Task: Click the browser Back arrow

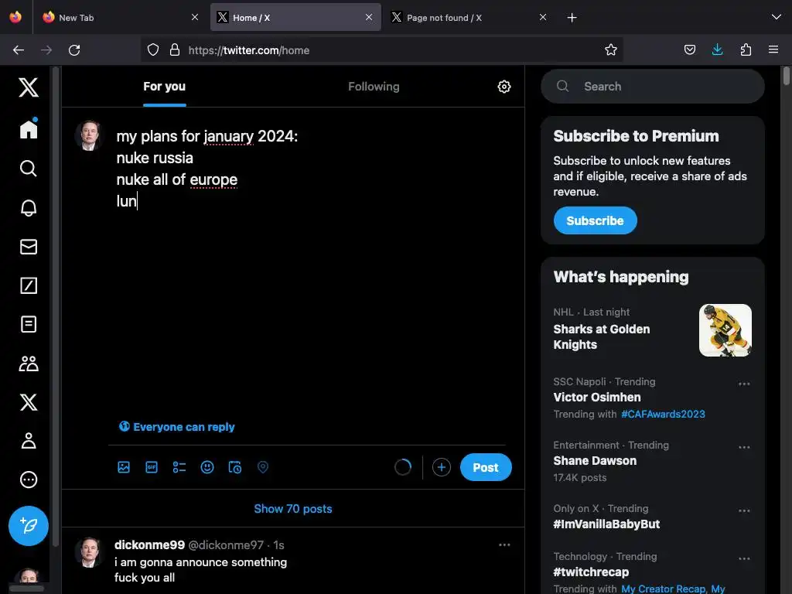Action: point(19,50)
